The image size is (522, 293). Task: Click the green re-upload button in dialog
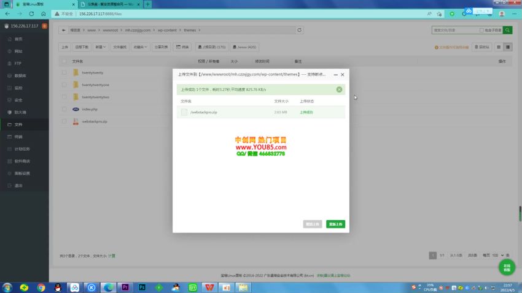point(335,224)
